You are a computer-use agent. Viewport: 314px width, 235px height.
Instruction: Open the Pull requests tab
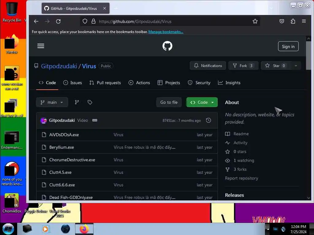pos(105,83)
